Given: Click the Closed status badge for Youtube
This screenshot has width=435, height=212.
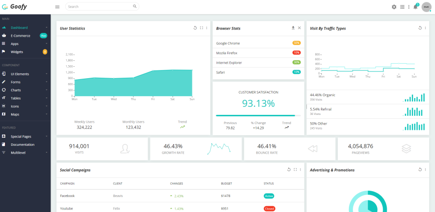Looking at the screenshot, I should point(269,209).
